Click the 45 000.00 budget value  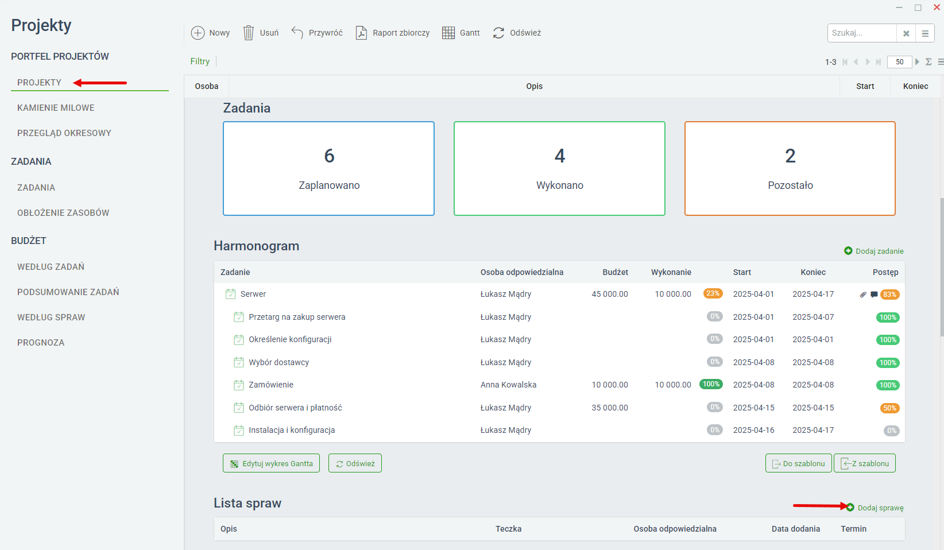click(x=610, y=294)
